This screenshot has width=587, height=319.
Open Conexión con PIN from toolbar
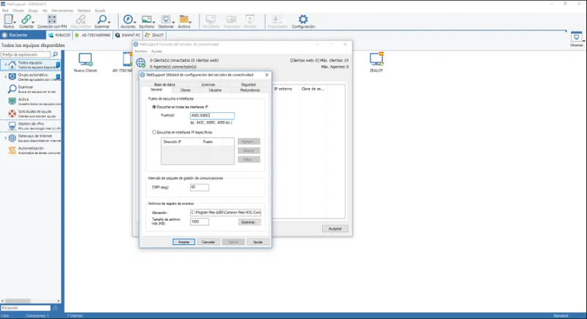click(51, 21)
